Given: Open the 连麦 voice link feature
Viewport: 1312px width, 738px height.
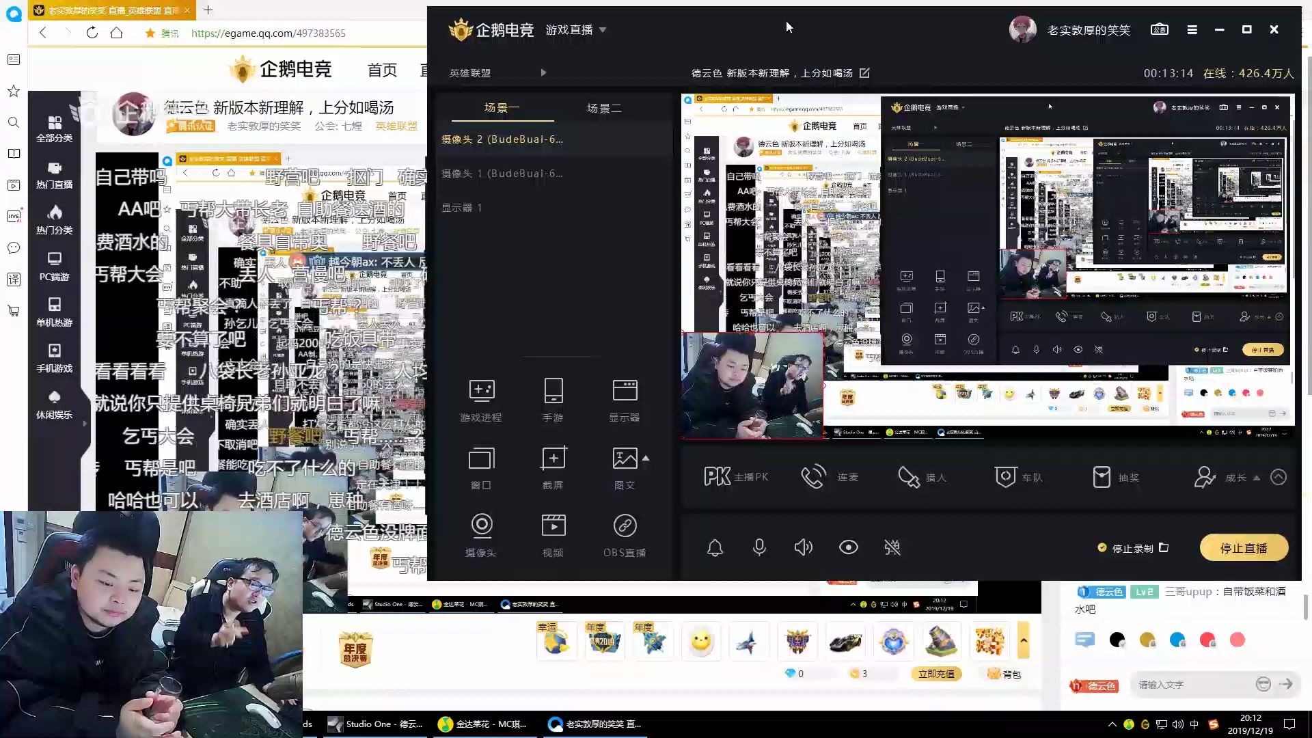Looking at the screenshot, I should (x=829, y=477).
